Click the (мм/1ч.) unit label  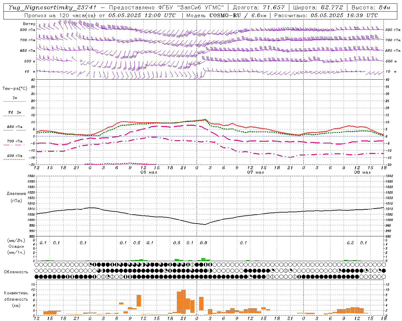click(x=16, y=252)
